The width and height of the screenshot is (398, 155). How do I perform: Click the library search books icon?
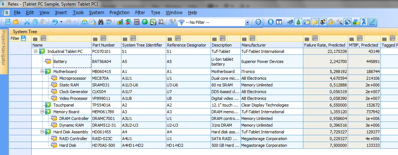tap(161, 22)
